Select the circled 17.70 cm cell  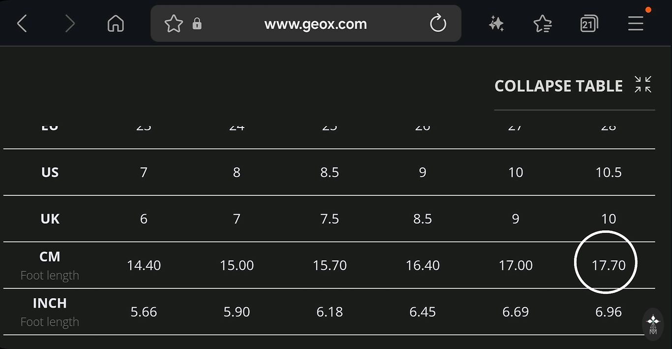coord(608,265)
